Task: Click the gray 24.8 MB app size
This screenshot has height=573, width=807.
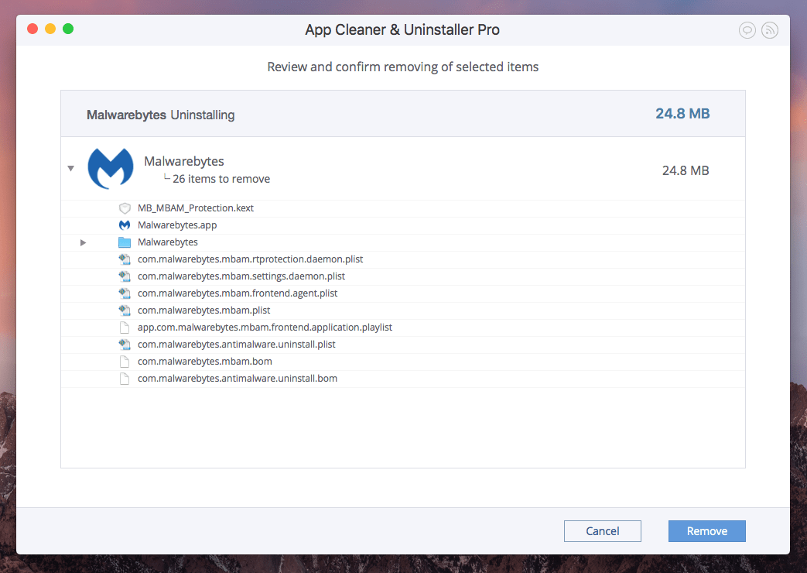Action: pos(686,170)
